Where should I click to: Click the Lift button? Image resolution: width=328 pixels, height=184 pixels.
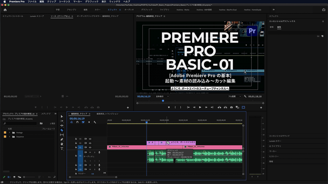coord(219,107)
